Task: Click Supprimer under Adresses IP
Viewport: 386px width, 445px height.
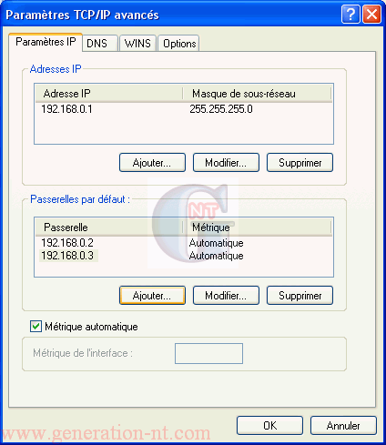Action: pyautogui.click(x=300, y=163)
